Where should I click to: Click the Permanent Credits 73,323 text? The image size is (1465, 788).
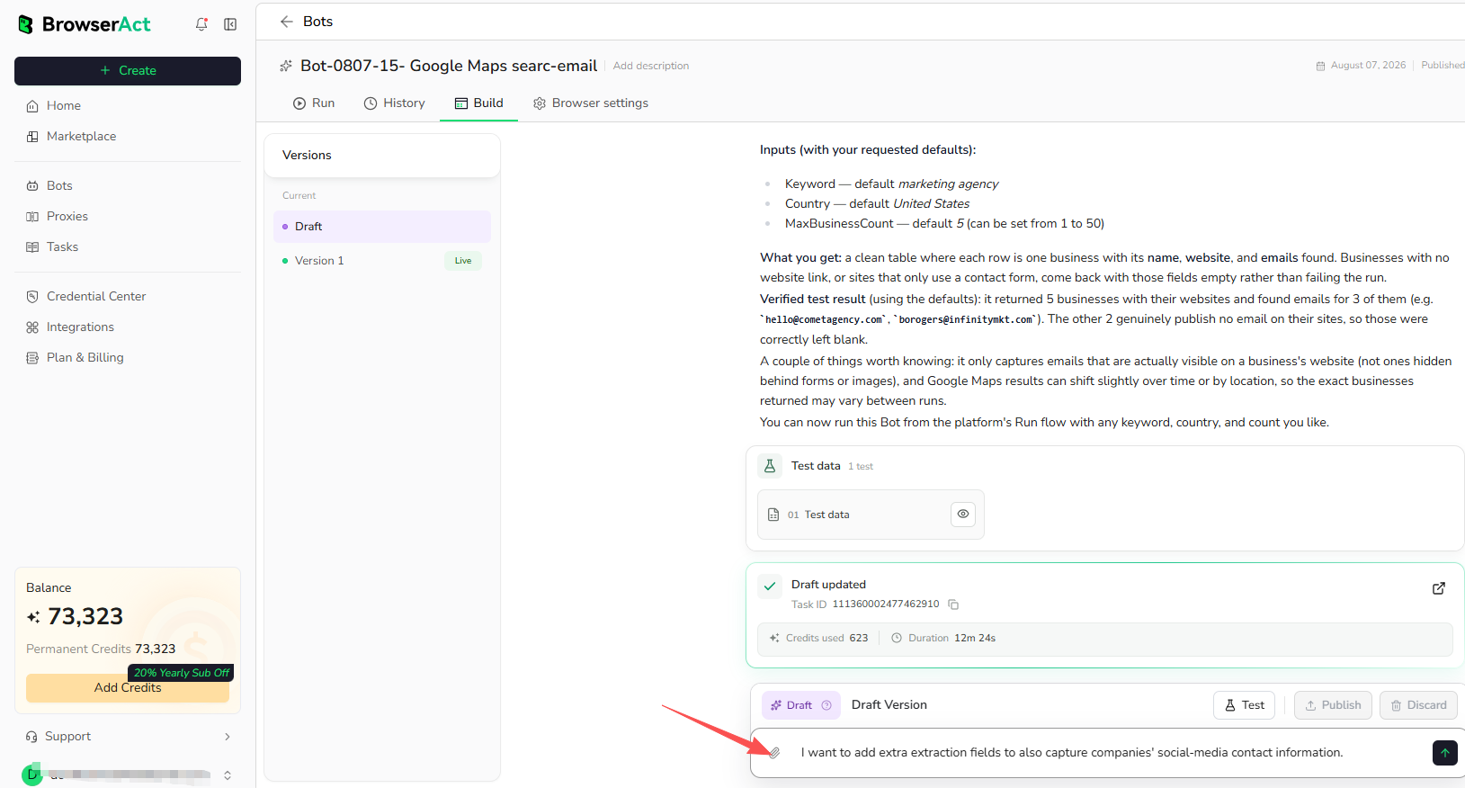[x=101, y=649]
